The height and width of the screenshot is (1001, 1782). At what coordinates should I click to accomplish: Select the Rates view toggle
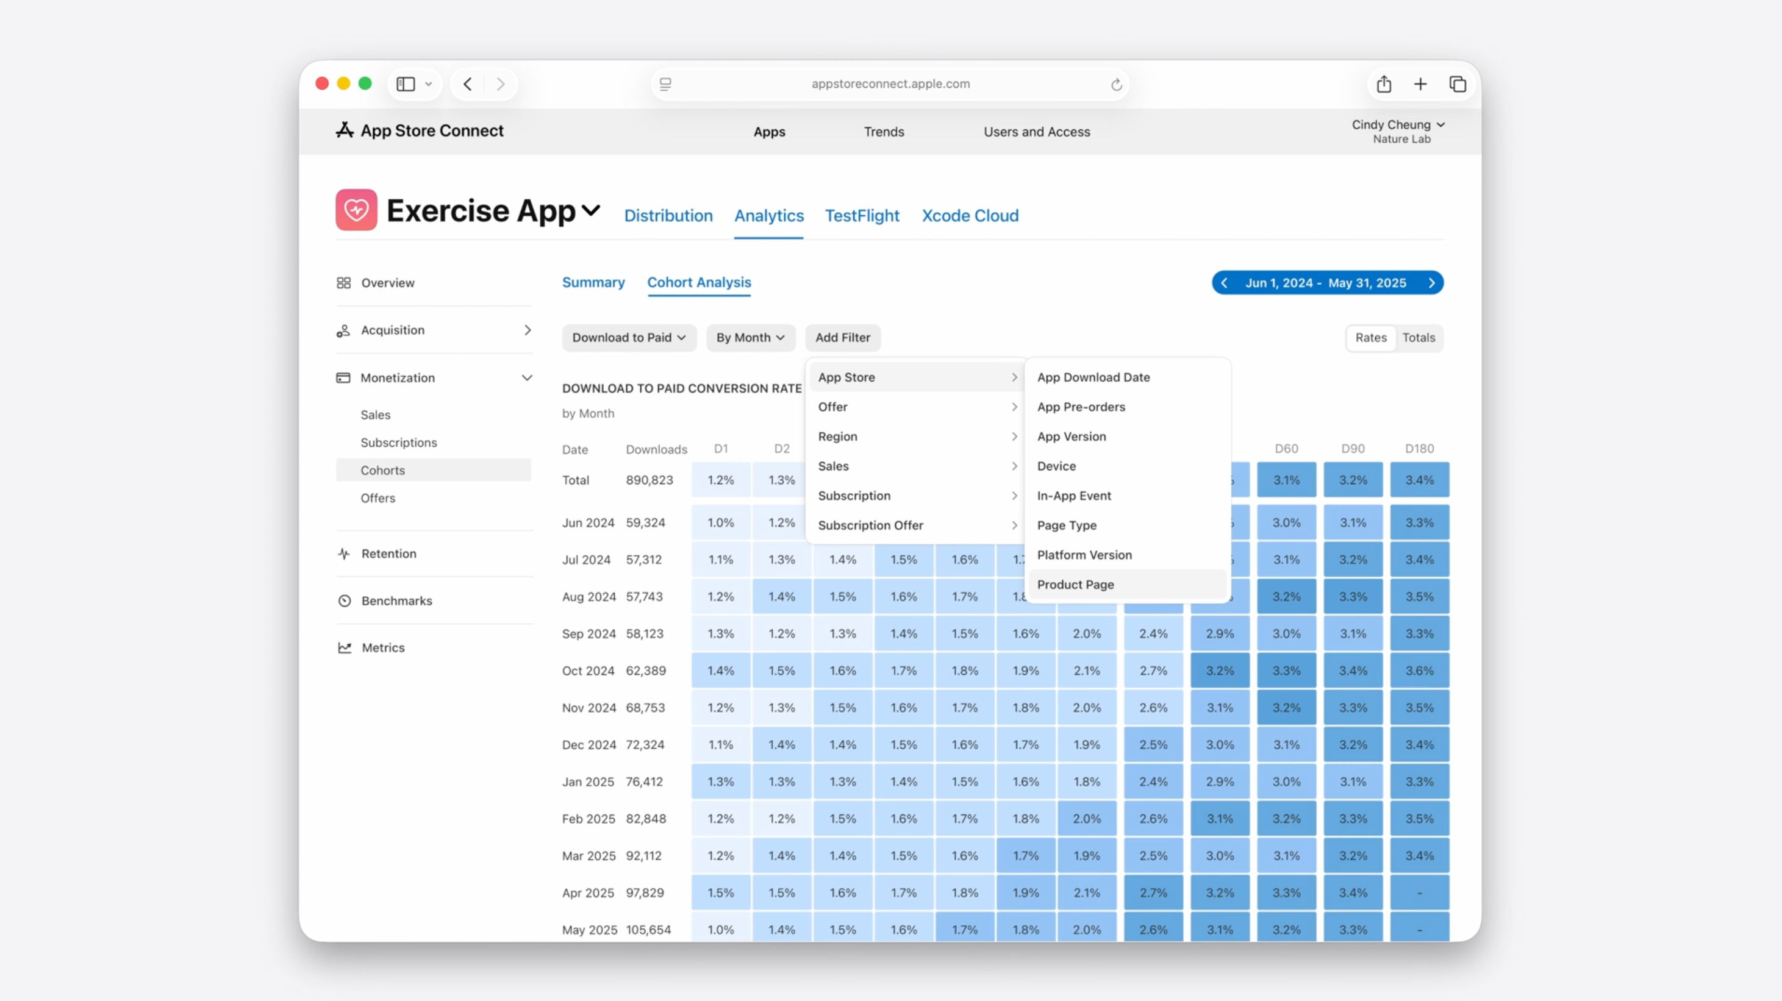pos(1370,338)
